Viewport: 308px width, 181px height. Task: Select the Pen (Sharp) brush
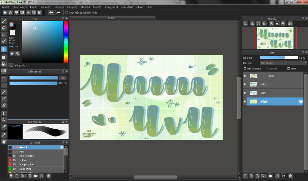coord(36,156)
